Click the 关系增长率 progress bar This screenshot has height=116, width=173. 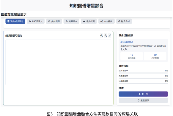click(143, 78)
